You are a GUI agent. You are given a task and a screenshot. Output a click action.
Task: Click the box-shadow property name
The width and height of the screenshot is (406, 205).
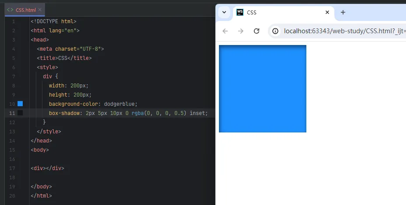[65, 113]
